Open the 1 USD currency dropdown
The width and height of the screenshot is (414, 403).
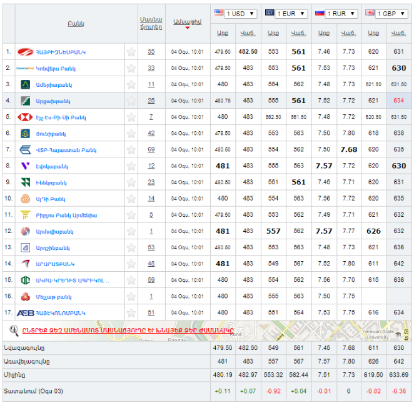(x=241, y=14)
